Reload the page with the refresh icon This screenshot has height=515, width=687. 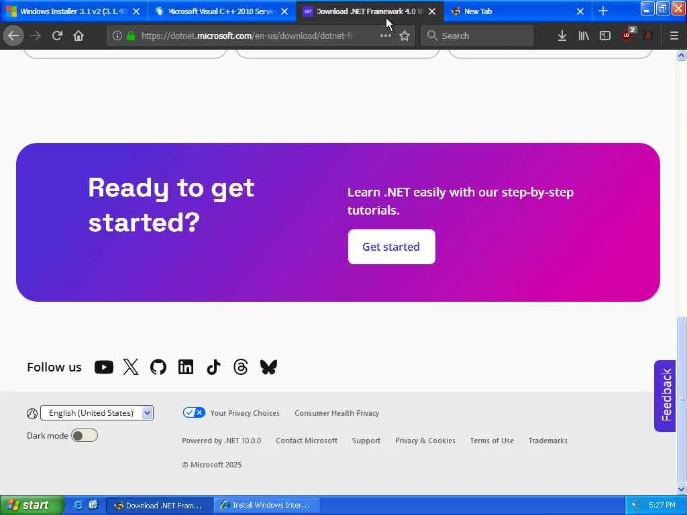coord(57,36)
